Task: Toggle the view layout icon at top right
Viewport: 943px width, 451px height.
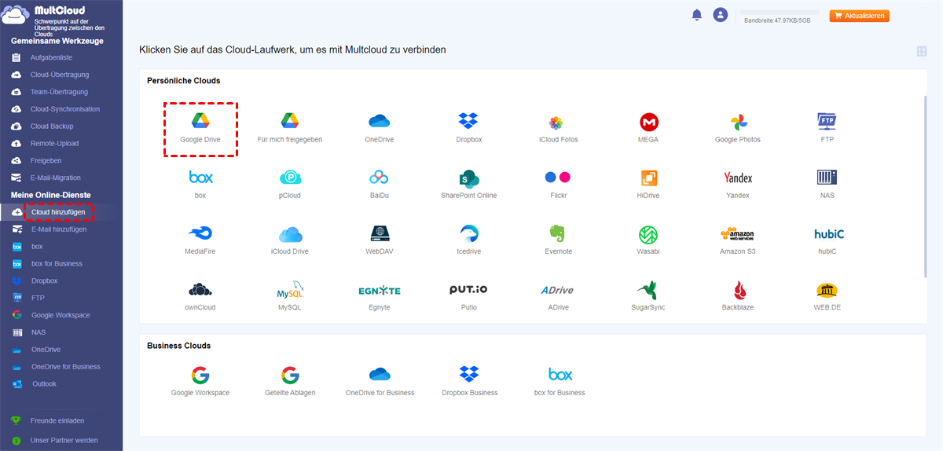Action: (922, 52)
